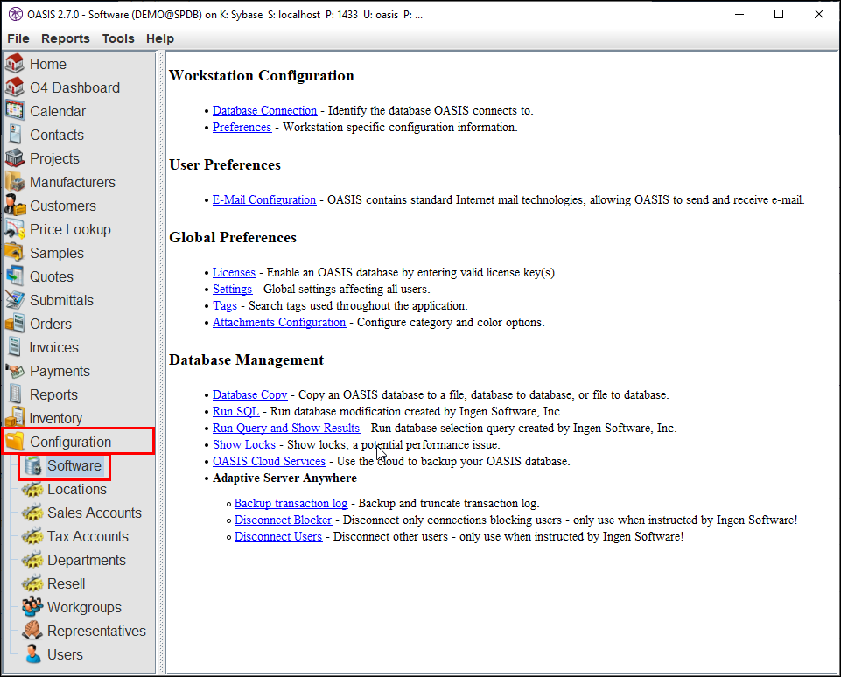Open the Attachments Configuration link
Screen dimensions: 841x677
pos(279,322)
